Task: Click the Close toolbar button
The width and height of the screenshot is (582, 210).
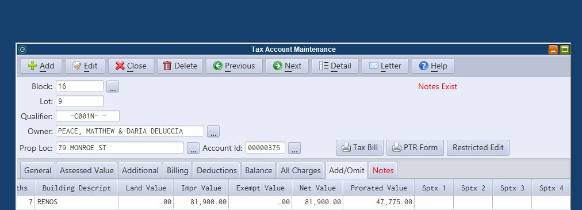Action: 131,66
